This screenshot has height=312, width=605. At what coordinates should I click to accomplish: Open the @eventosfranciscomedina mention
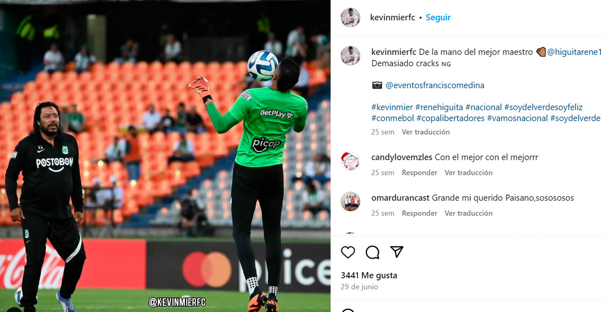point(435,85)
